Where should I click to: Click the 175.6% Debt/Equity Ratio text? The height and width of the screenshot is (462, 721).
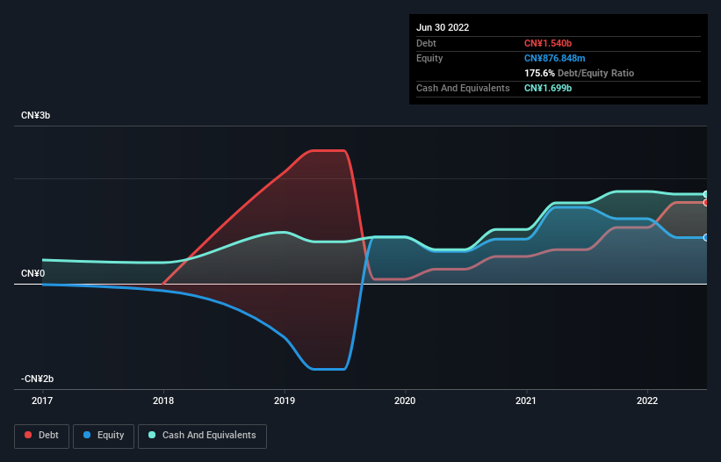579,73
